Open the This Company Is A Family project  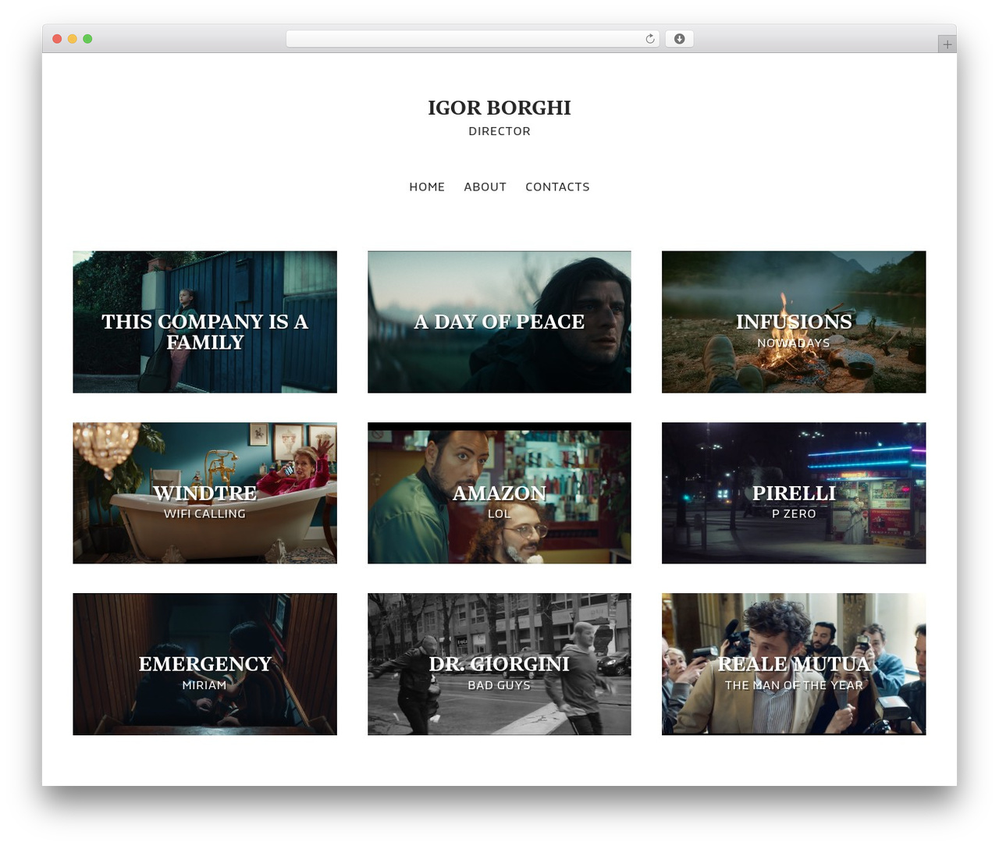point(205,322)
